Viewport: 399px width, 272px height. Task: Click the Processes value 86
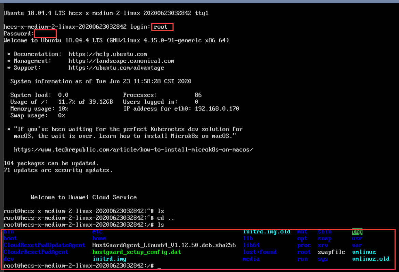coord(198,95)
